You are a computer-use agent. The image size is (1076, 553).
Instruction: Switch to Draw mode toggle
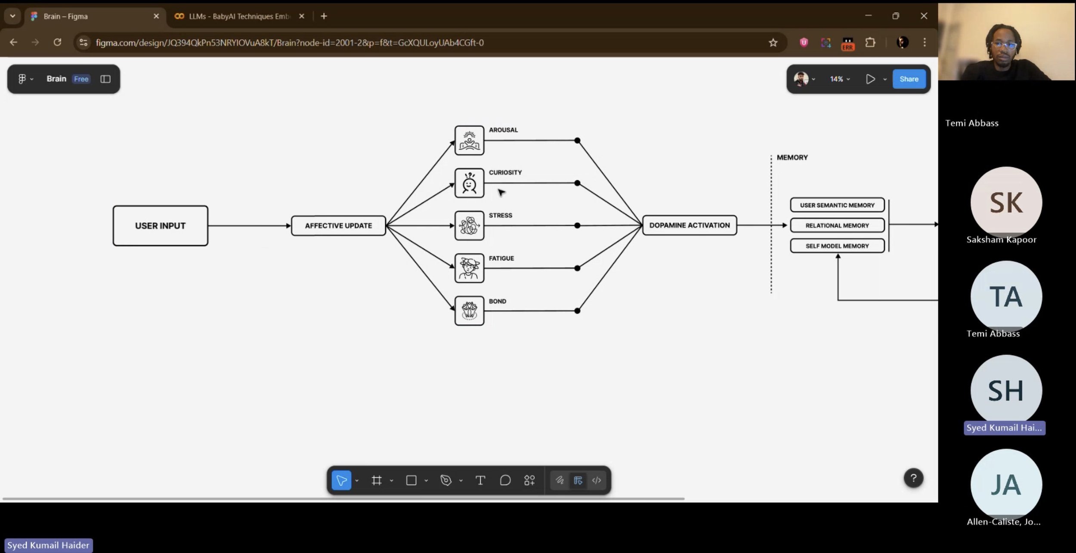click(x=560, y=480)
